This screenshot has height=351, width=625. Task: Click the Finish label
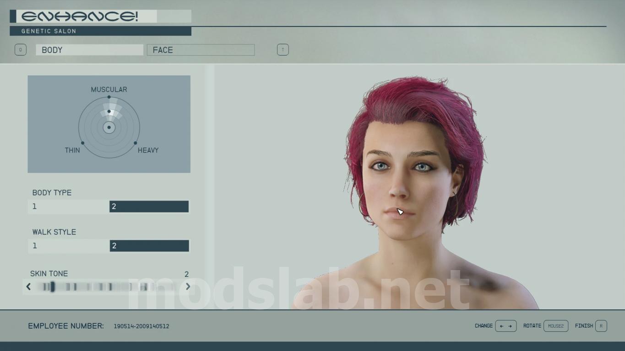[x=584, y=326]
